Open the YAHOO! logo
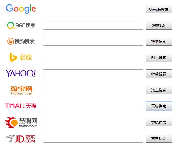Image resolution: width=181 pixels, height=146 pixels. (21, 73)
